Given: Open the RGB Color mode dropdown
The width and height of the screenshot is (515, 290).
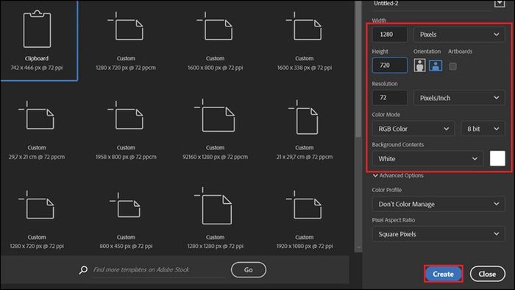Looking at the screenshot, I should click(x=413, y=129).
